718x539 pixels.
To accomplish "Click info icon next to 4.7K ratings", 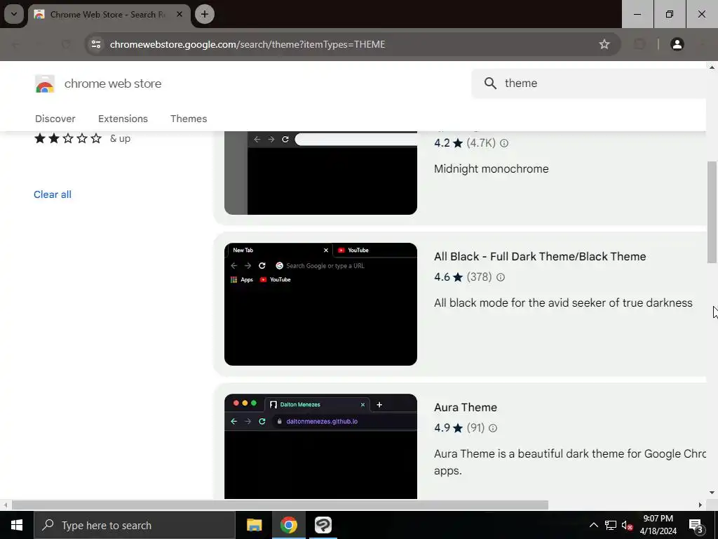I will (504, 143).
